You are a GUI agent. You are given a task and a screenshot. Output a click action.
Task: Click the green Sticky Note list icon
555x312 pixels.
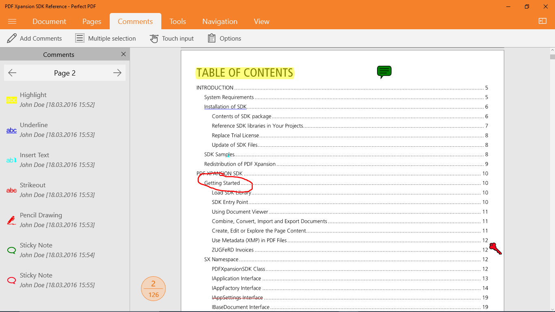(11, 250)
